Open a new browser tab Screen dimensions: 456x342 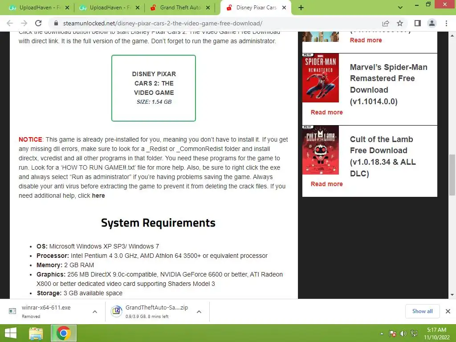(x=301, y=8)
